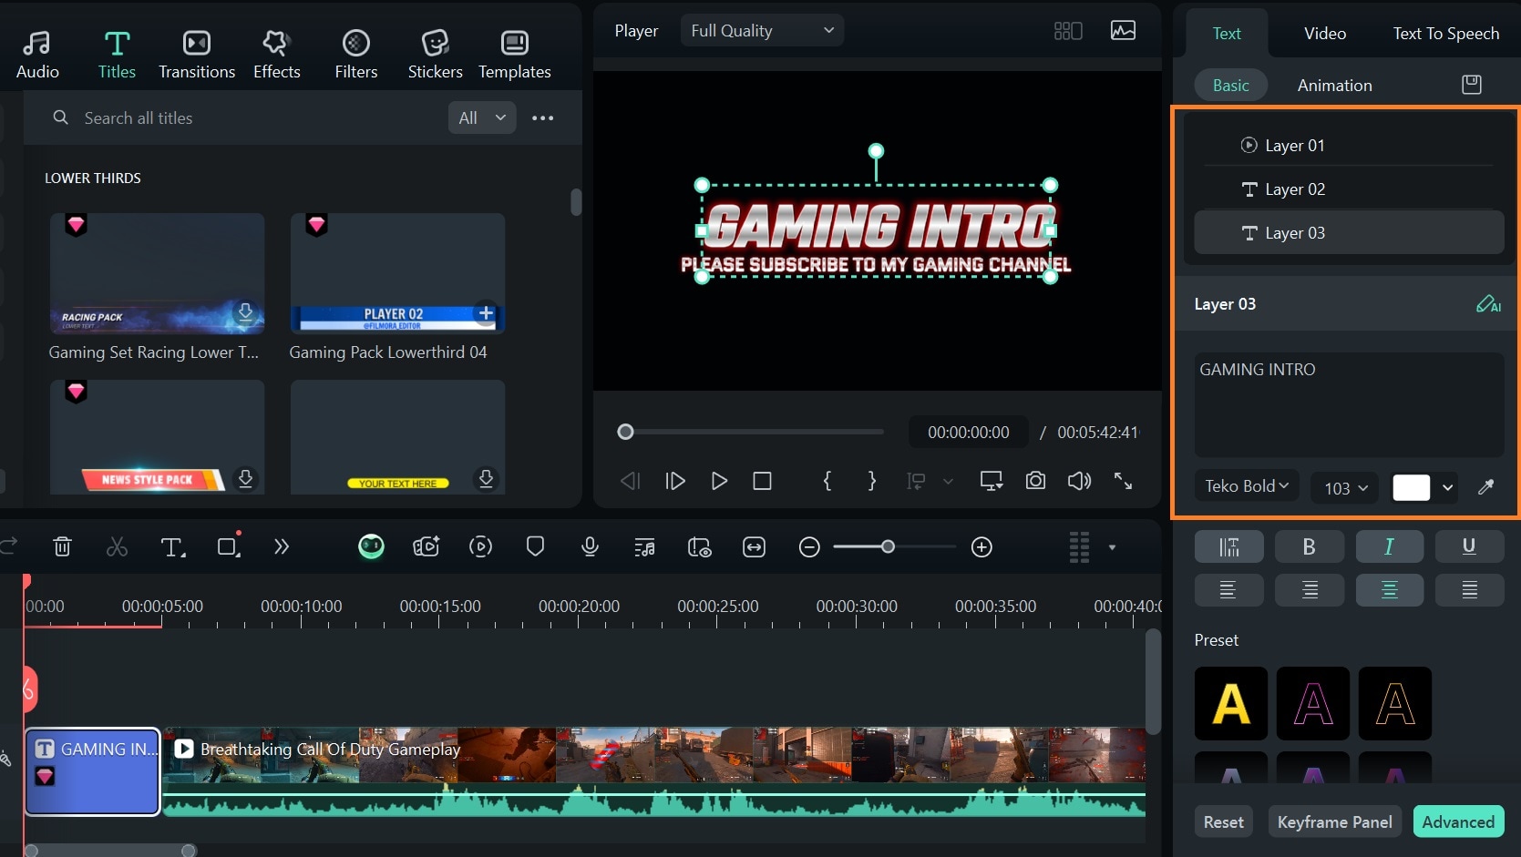Click the GAMING INTRO text box
This screenshot has height=857, width=1521.
[x=1349, y=404]
